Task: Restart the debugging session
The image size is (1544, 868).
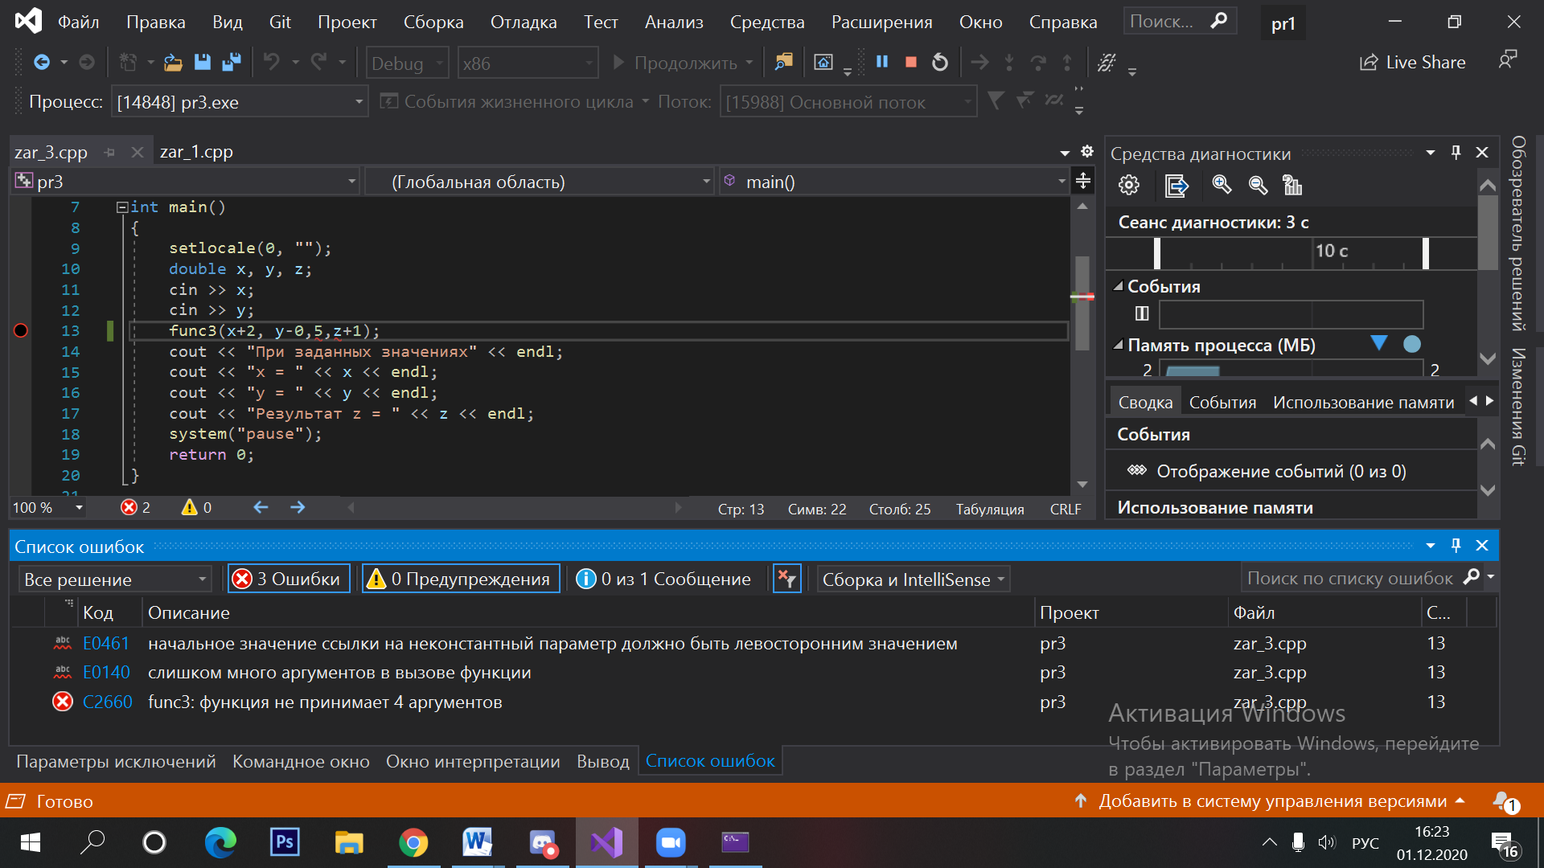Action: [x=940, y=62]
